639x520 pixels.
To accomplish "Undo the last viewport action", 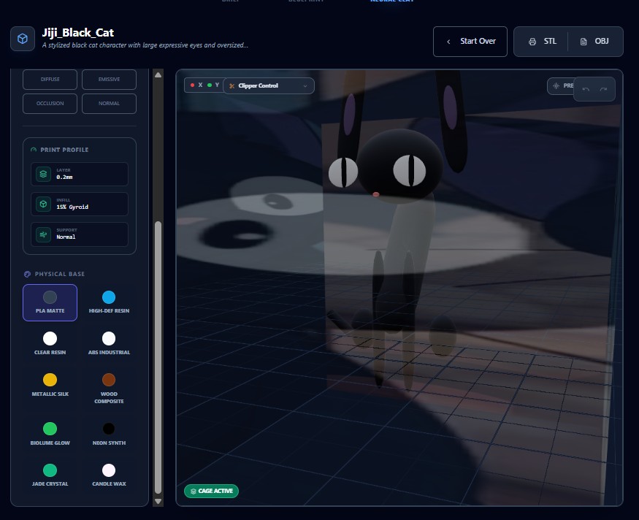I will click(x=586, y=89).
